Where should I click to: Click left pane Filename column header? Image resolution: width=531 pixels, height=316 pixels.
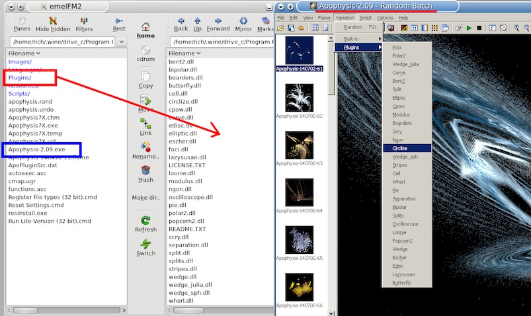[x=66, y=53]
